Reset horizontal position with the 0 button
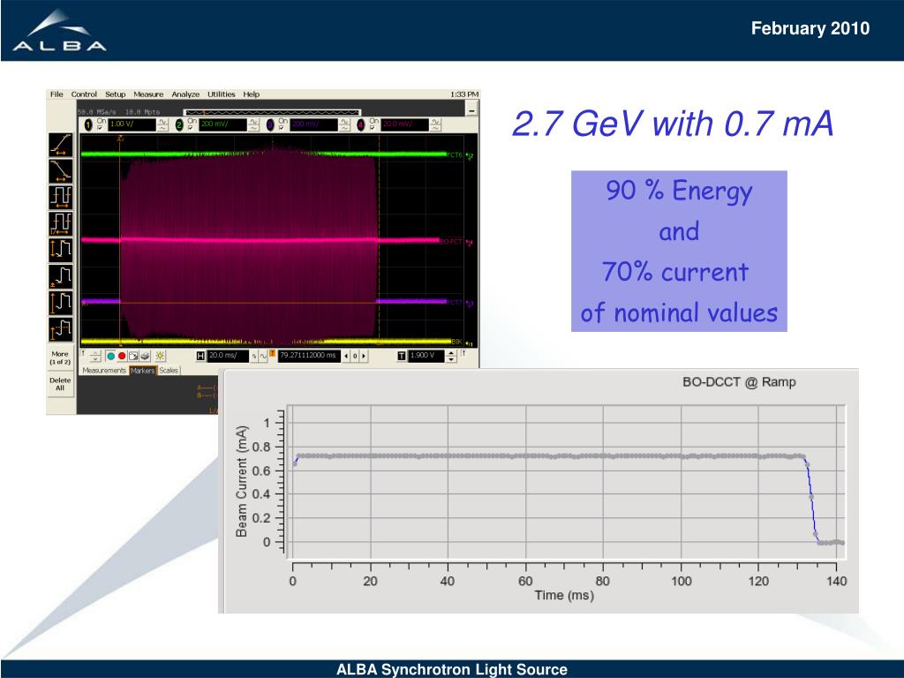The height and width of the screenshot is (678, 904). click(355, 357)
